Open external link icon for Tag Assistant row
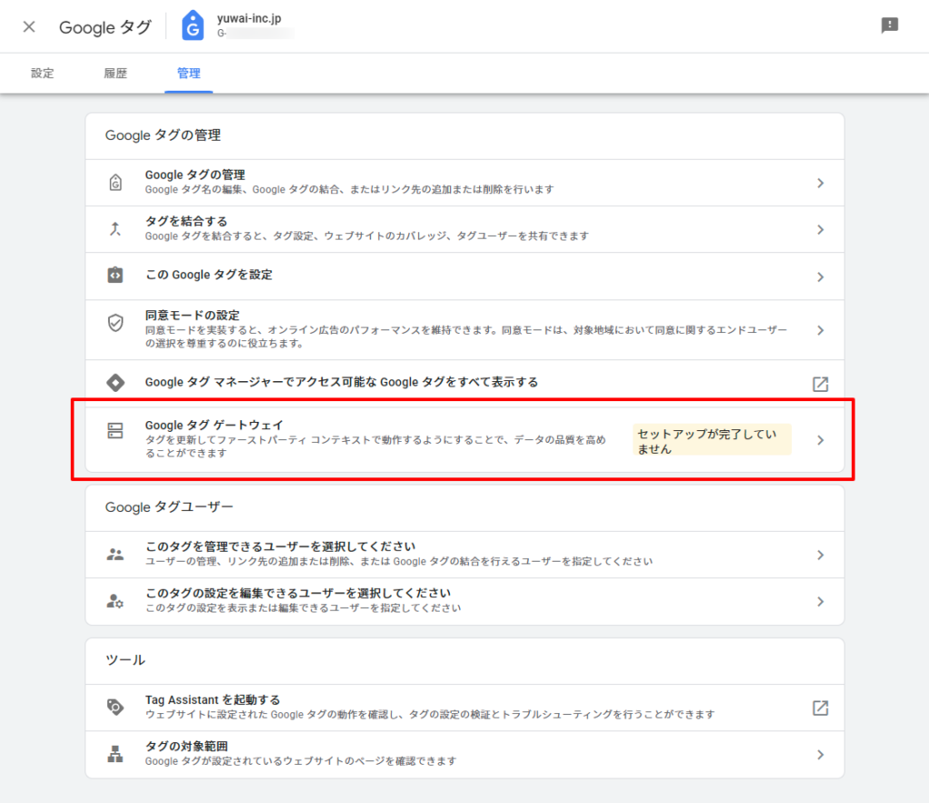The image size is (929, 803). coord(820,708)
